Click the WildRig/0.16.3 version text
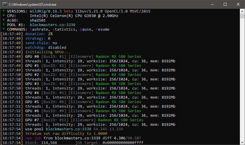 point(46,11)
